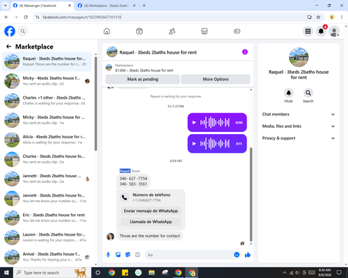Click the Facebook search magnifier icon

tap(23, 31)
